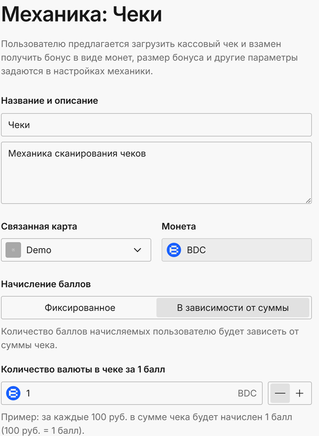Click the chevron arrow beside Demo
Screen dimensions: 319x436
(x=137, y=250)
